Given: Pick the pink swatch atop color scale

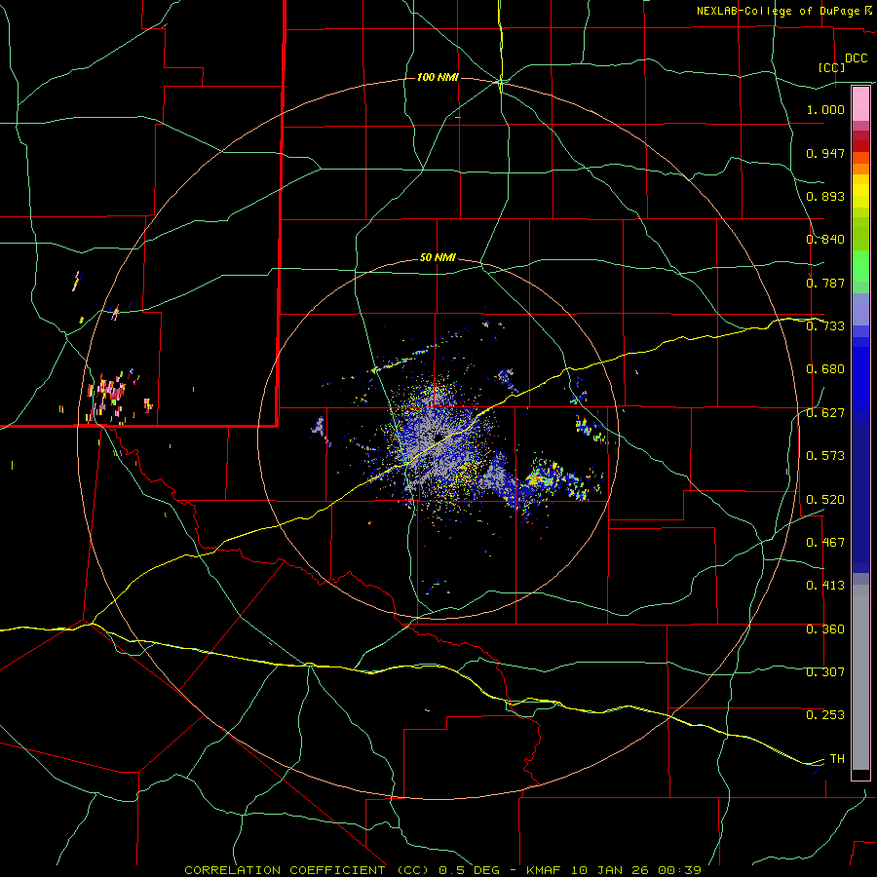Looking at the screenshot, I should point(860,103).
